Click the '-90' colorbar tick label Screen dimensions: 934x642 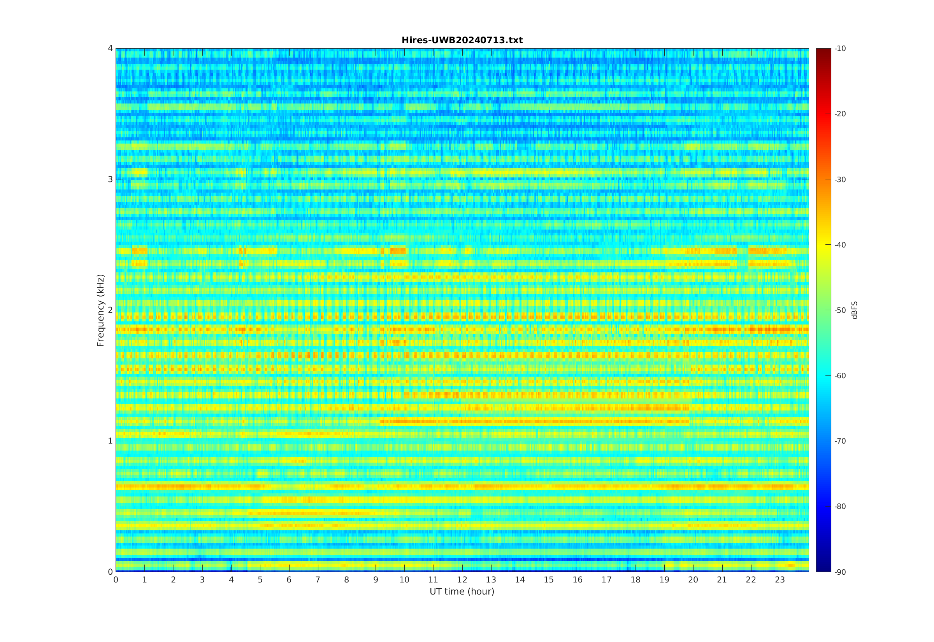pos(840,572)
